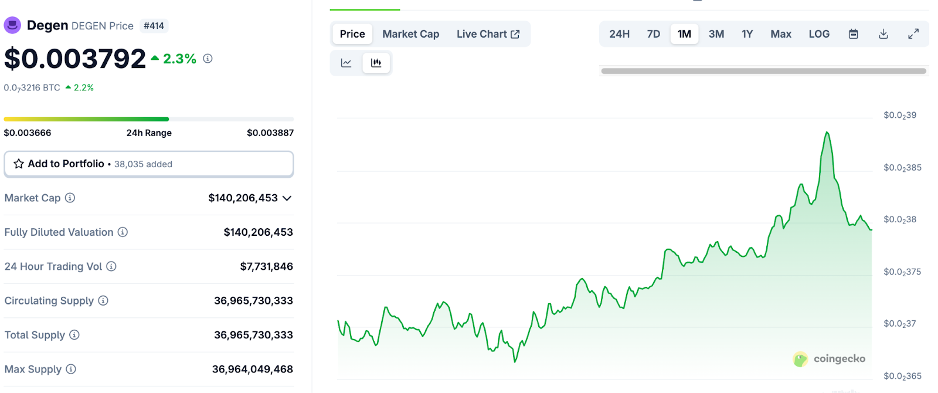This screenshot has height=393, width=938.
Task: Click the Degen purple hat coin logo
Action: pyautogui.click(x=12, y=25)
